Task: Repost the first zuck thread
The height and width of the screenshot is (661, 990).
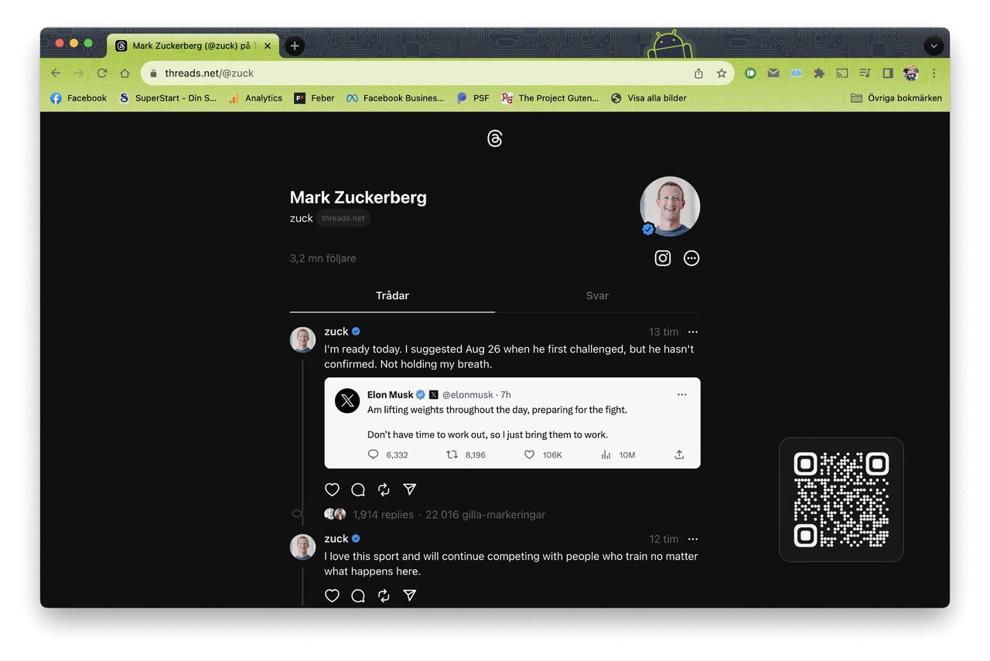Action: pos(384,489)
